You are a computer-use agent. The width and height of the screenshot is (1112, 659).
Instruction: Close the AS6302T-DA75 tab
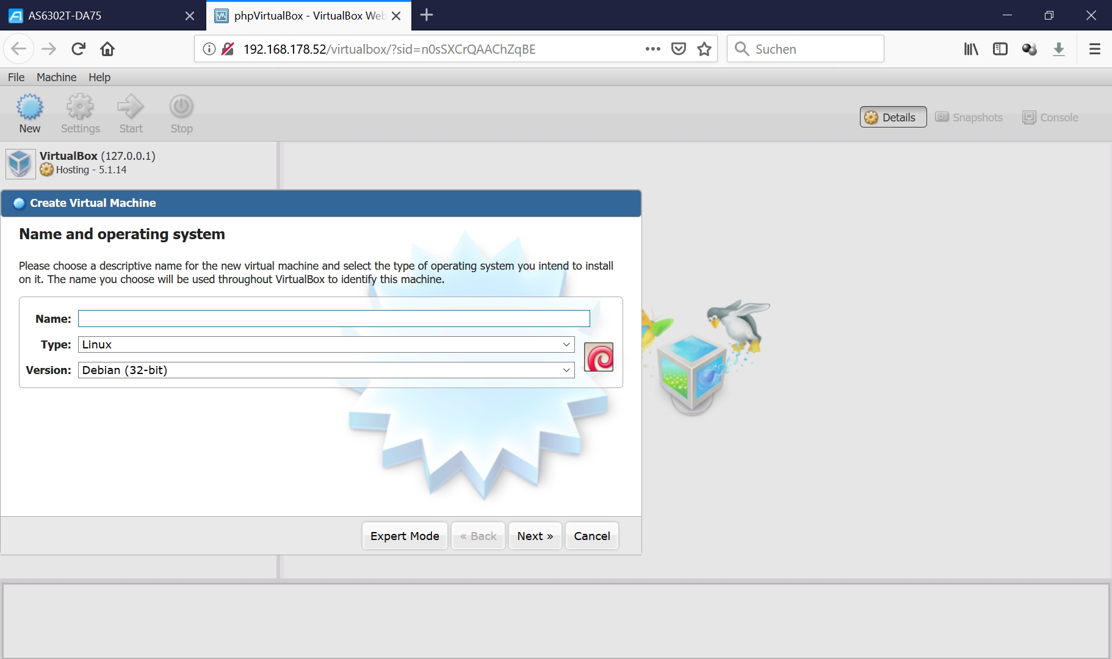(190, 16)
